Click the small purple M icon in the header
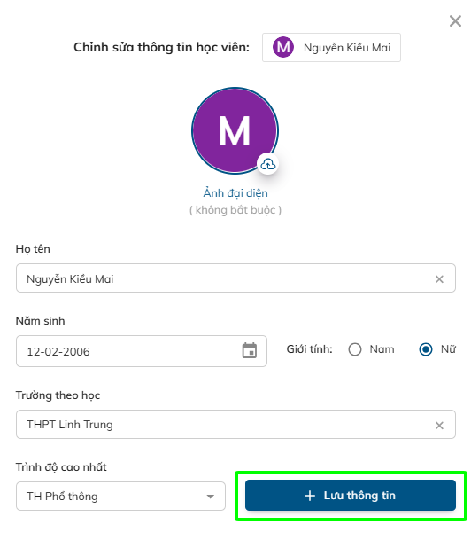The width and height of the screenshot is (471, 540). (x=283, y=47)
